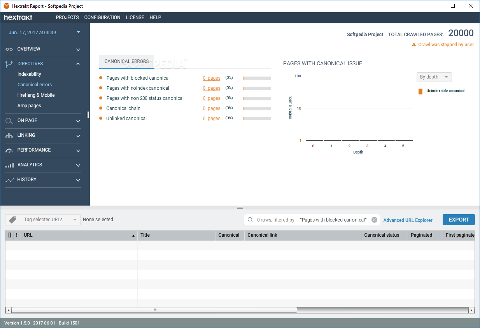Open the Help menu
This screenshot has height=328, width=480.
click(155, 17)
